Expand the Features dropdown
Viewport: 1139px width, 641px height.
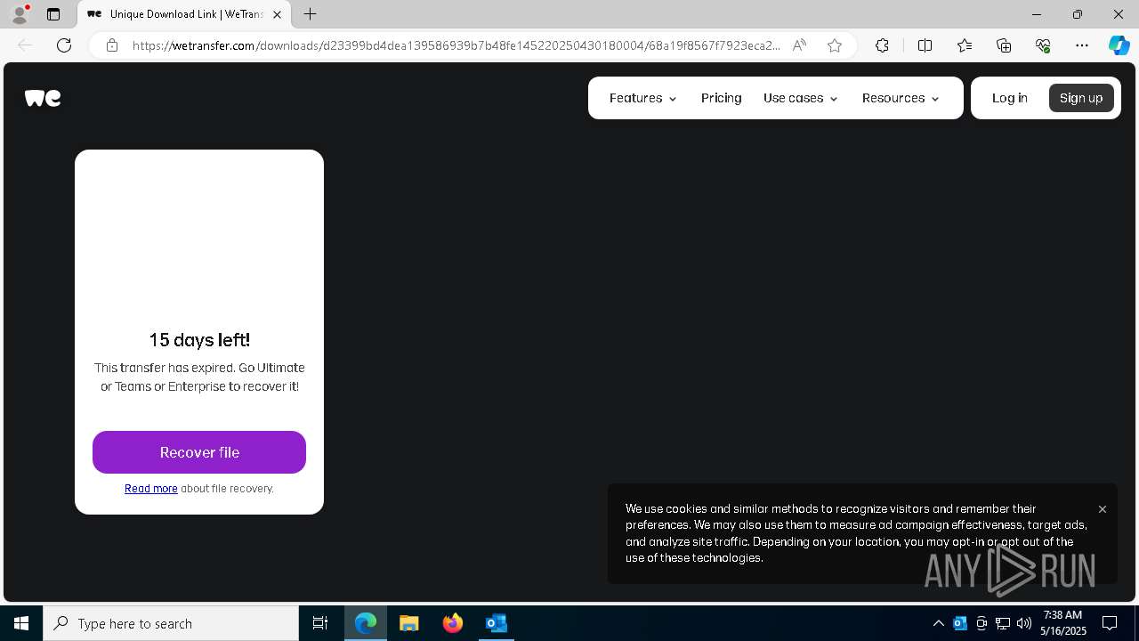point(642,98)
